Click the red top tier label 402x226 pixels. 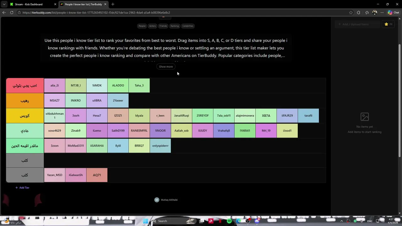(x=25, y=85)
